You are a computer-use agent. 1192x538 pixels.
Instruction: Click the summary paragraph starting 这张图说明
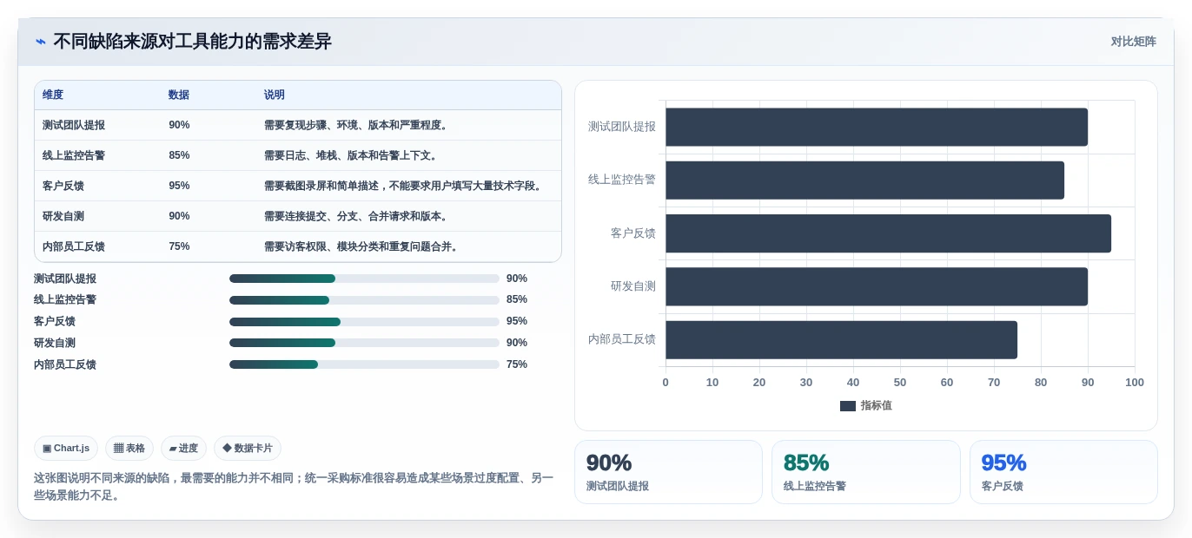(294, 487)
